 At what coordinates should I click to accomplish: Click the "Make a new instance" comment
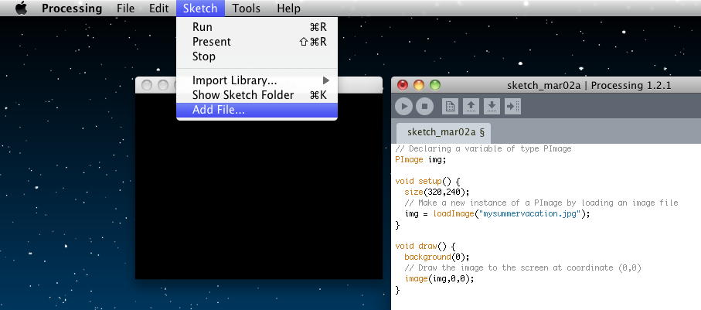pos(541,203)
